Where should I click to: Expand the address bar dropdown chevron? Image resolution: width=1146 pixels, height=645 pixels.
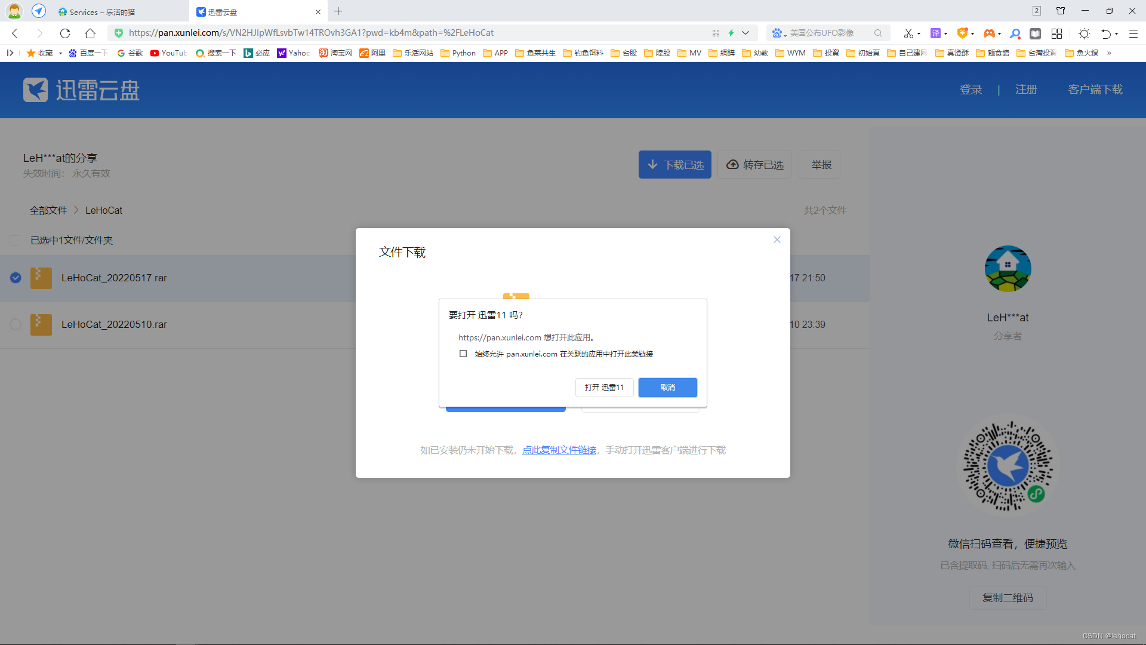745,33
